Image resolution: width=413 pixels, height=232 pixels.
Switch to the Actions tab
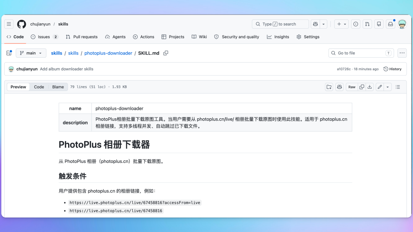[143, 37]
